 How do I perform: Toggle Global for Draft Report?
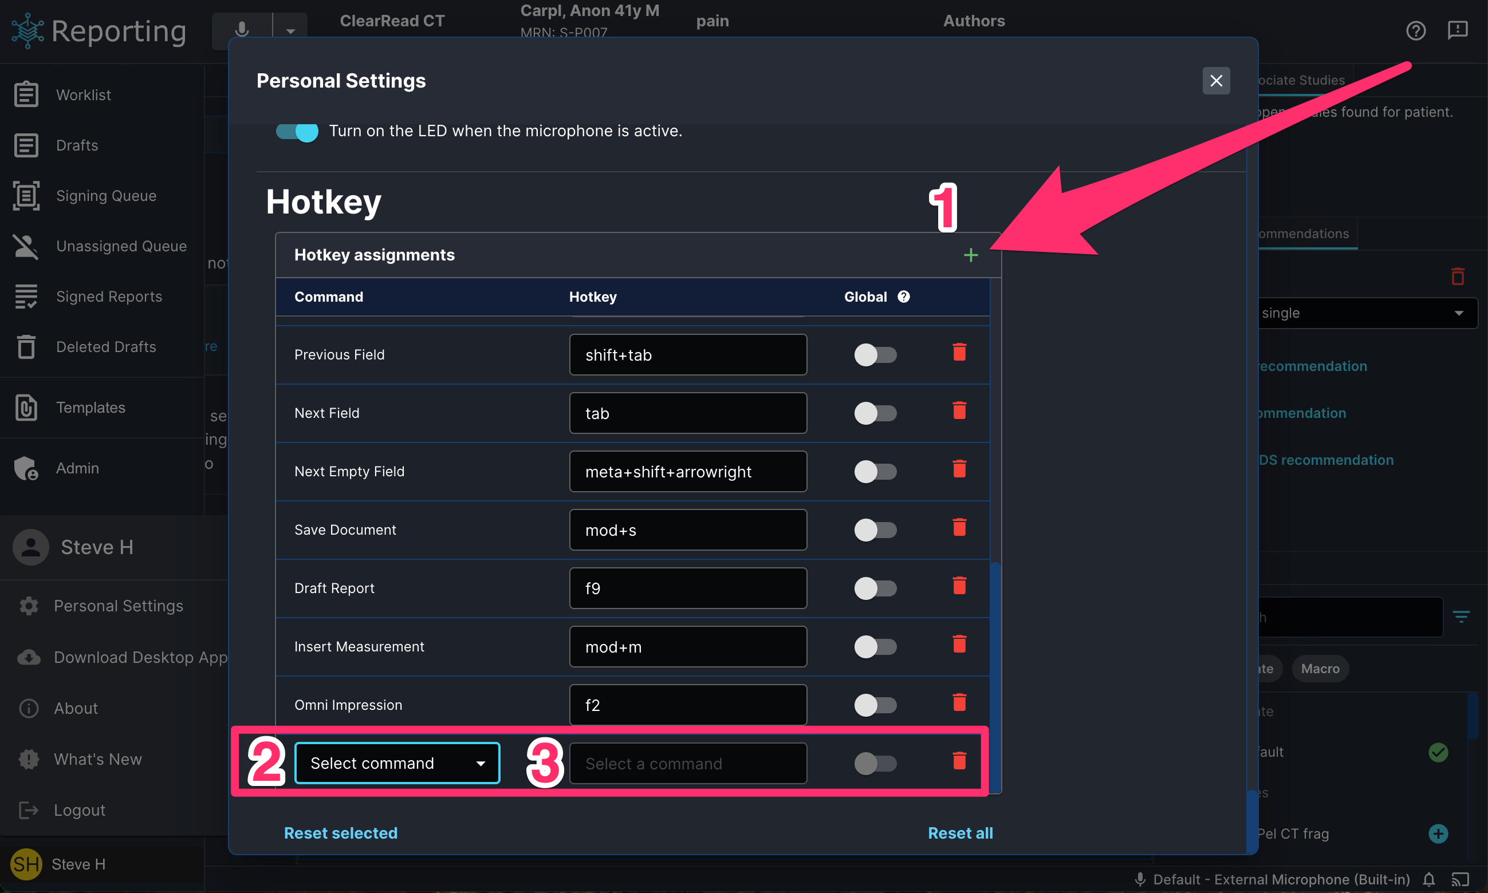click(875, 588)
